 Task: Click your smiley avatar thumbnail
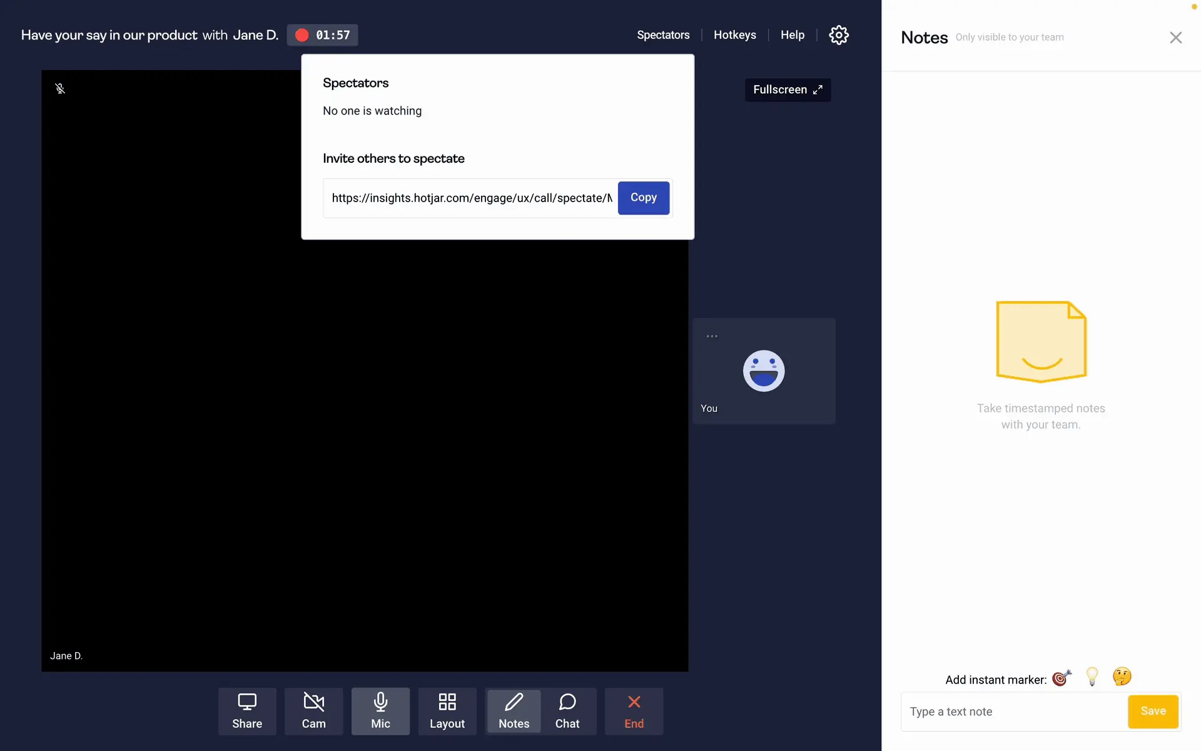763,370
